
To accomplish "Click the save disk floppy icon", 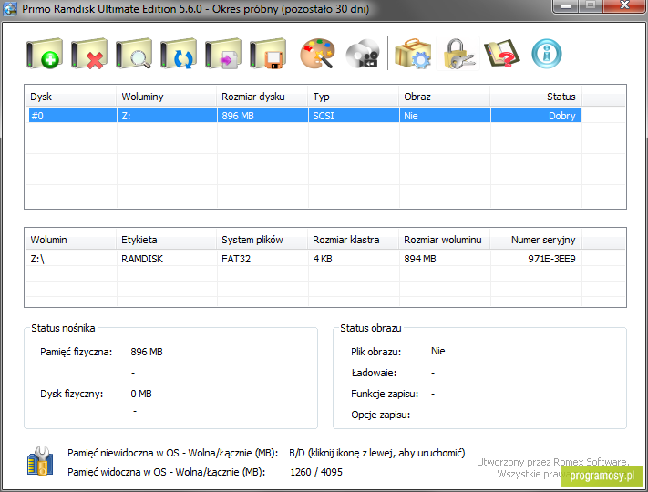I will (x=268, y=54).
